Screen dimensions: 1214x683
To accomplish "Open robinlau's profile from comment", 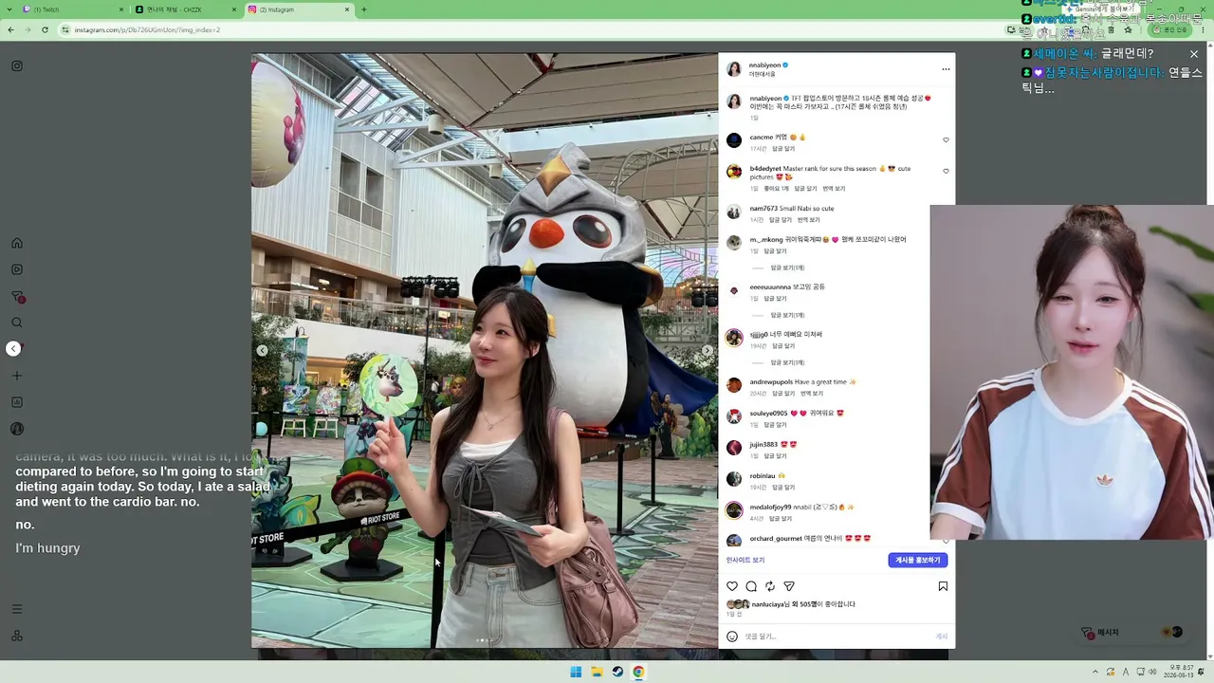I will [x=763, y=475].
